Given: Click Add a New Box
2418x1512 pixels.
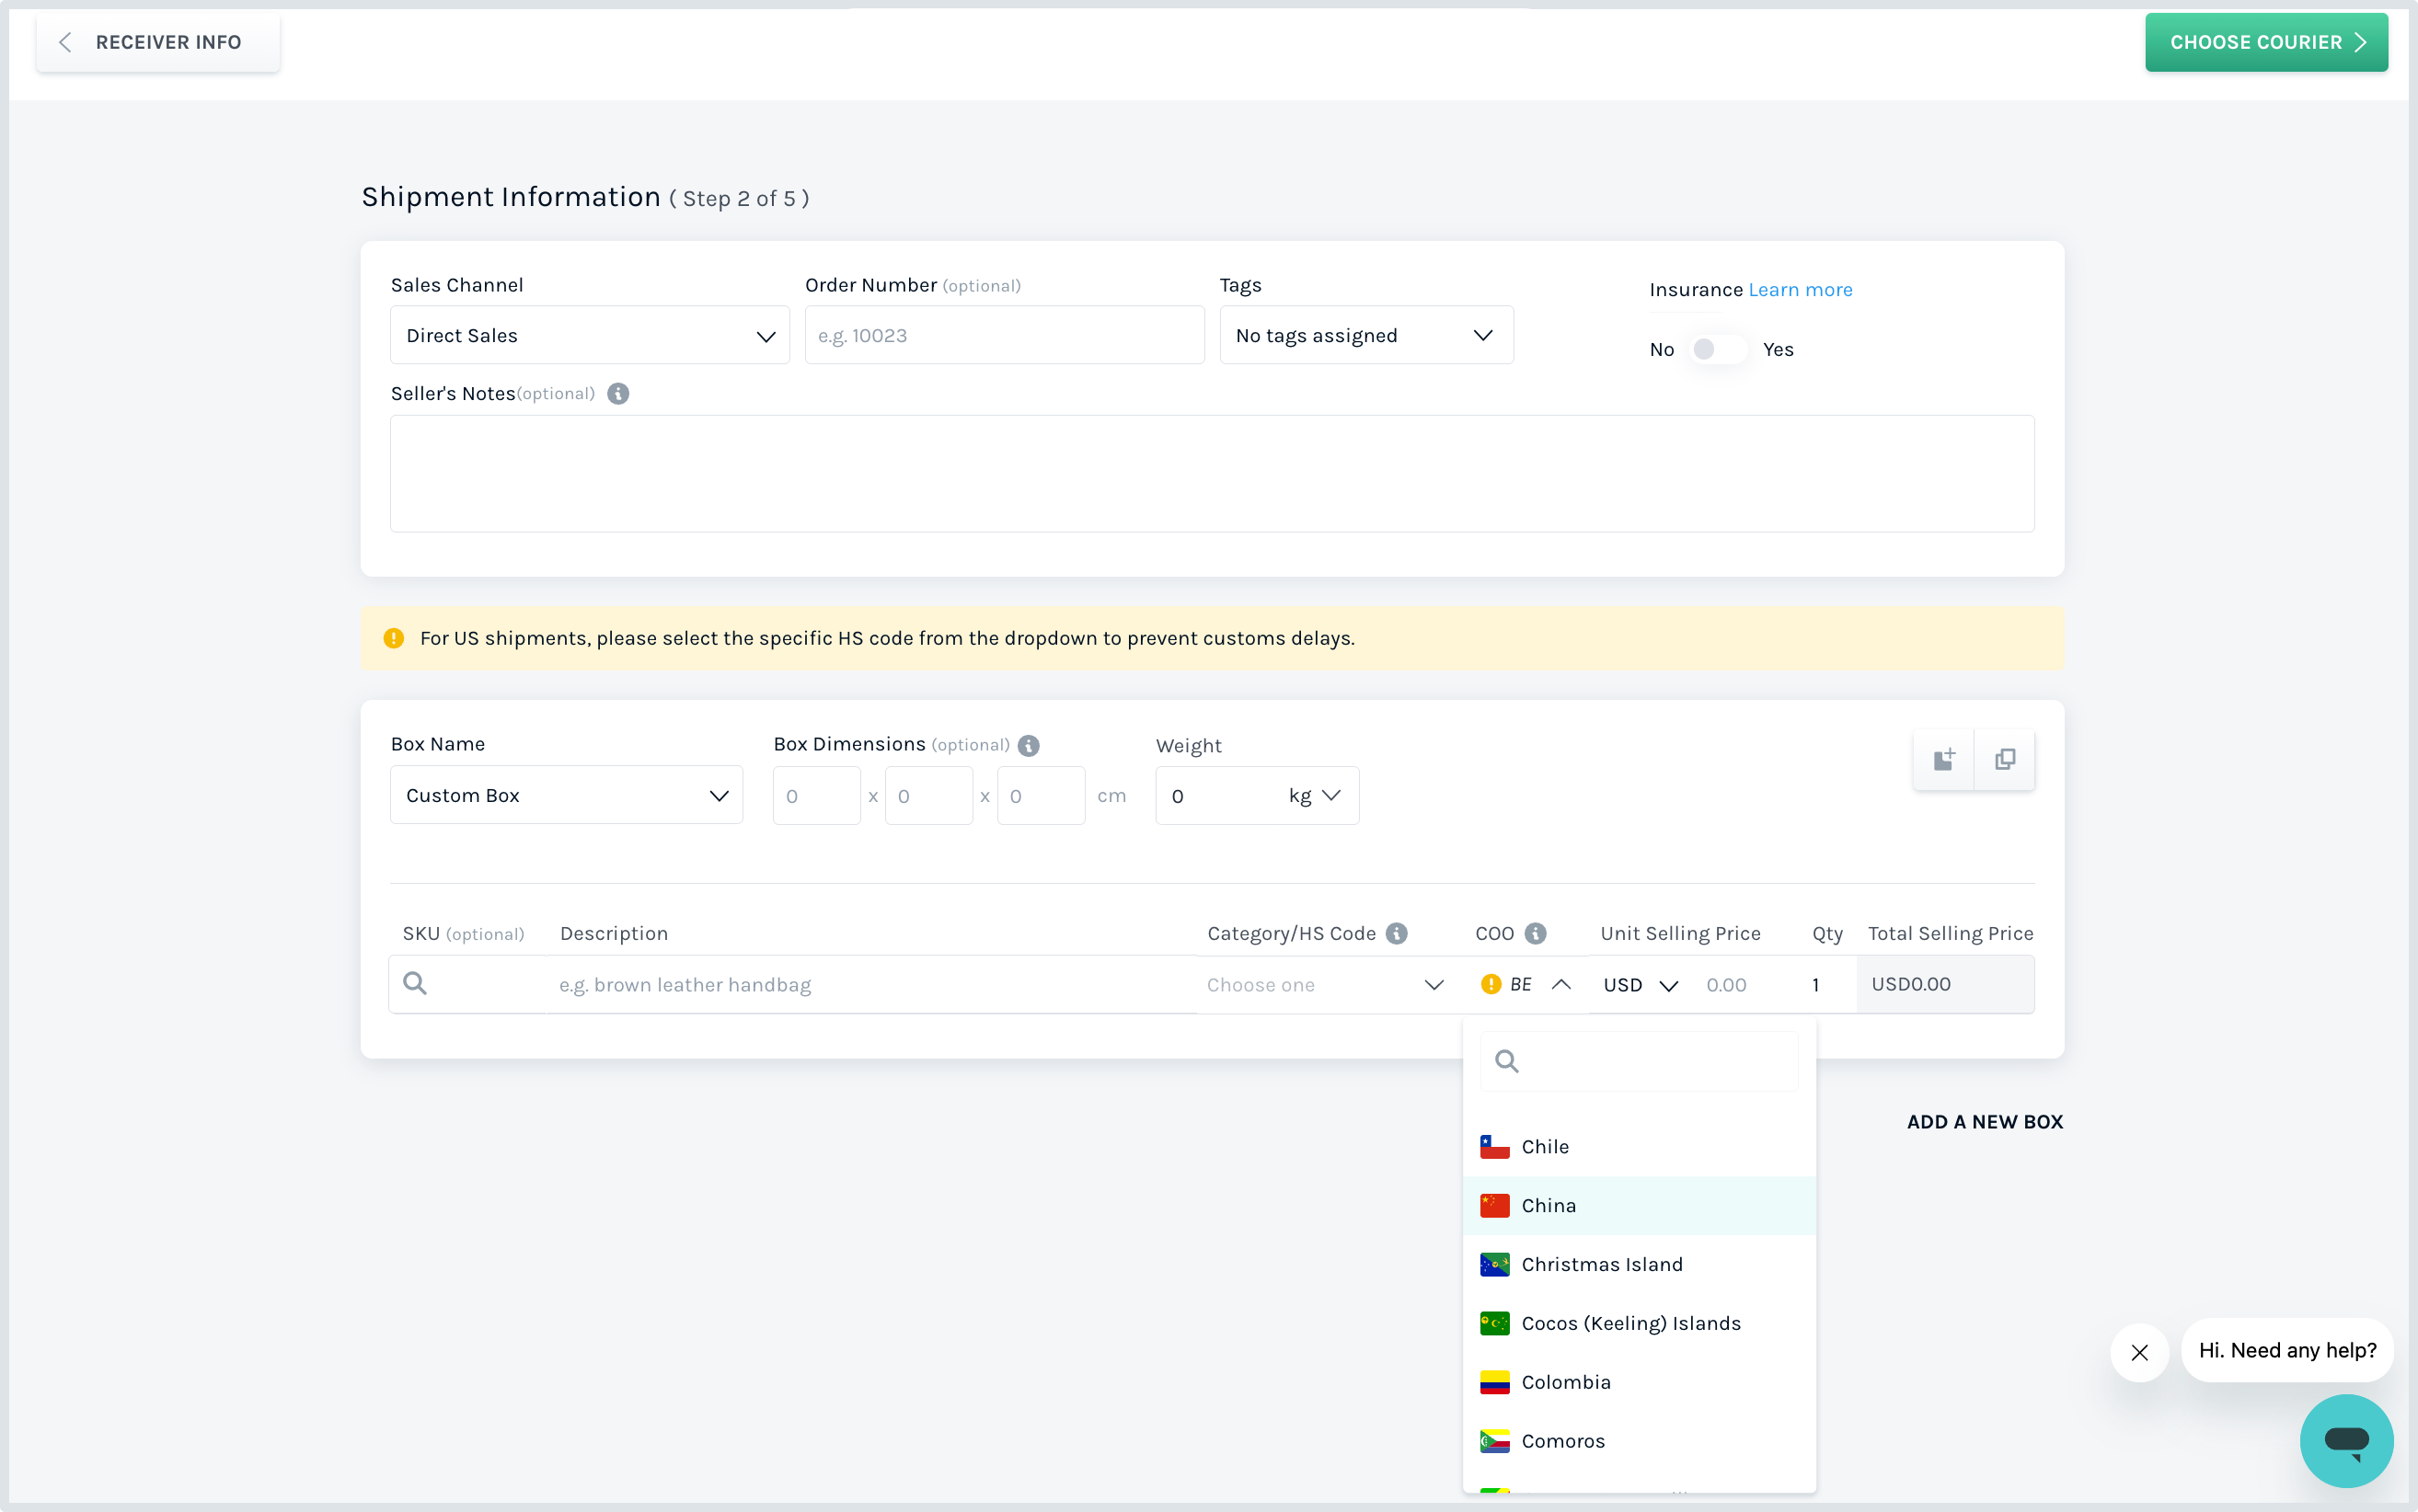Looking at the screenshot, I should (x=1985, y=1122).
